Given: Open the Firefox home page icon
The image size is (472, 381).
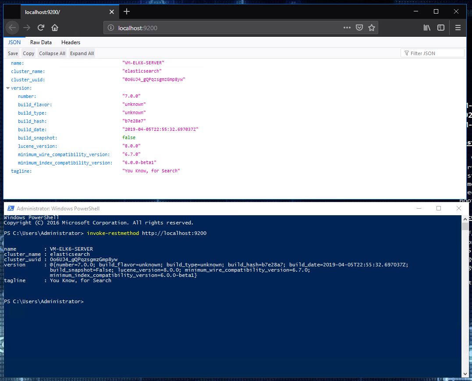Looking at the screenshot, I should tap(55, 28).
